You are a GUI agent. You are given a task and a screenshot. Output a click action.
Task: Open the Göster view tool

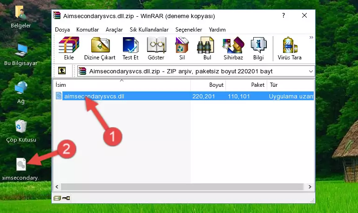coord(156,48)
